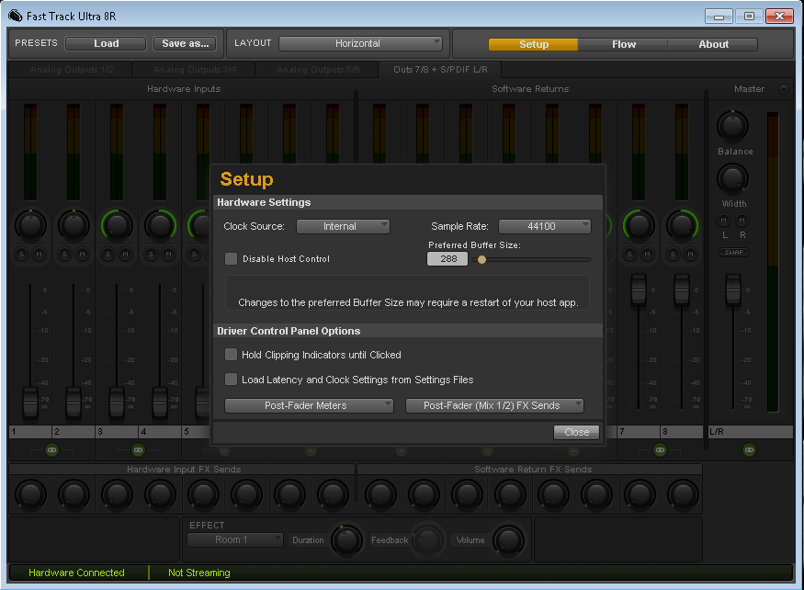Enable Disable Host Control checkbox
The height and width of the screenshot is (590, 804).
[232, 258]
